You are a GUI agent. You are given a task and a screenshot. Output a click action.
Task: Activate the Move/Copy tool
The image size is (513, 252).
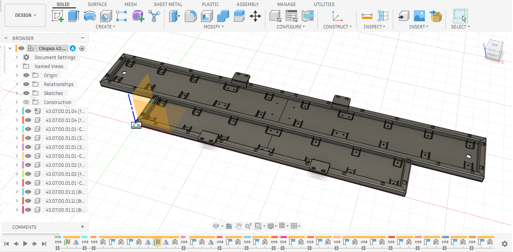point(255,16)
